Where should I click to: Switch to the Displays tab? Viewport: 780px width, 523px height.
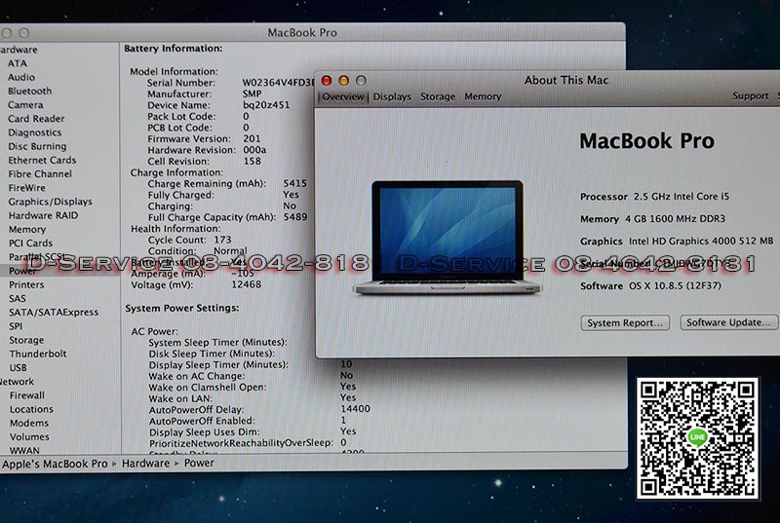[392, 96]
